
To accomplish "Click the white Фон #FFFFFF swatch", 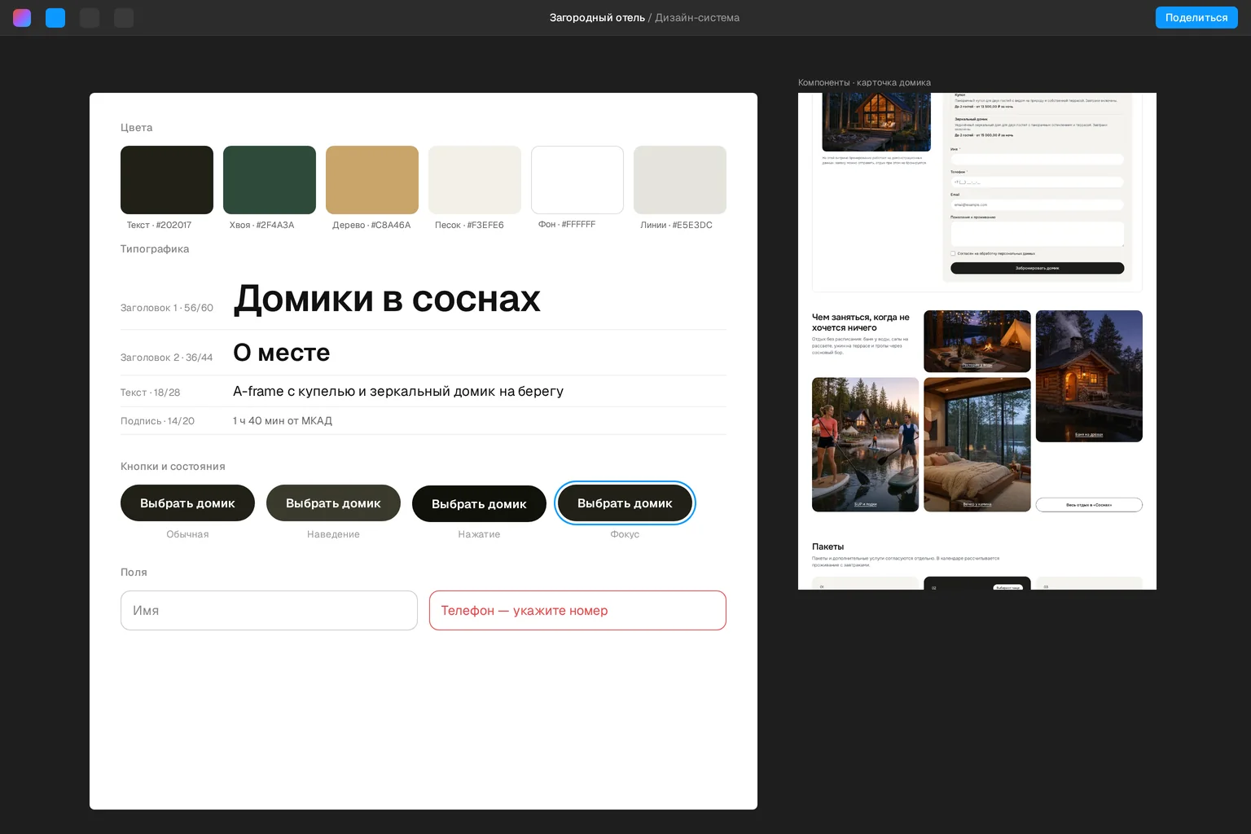I will pyautogui.click(x=577, y=180).
